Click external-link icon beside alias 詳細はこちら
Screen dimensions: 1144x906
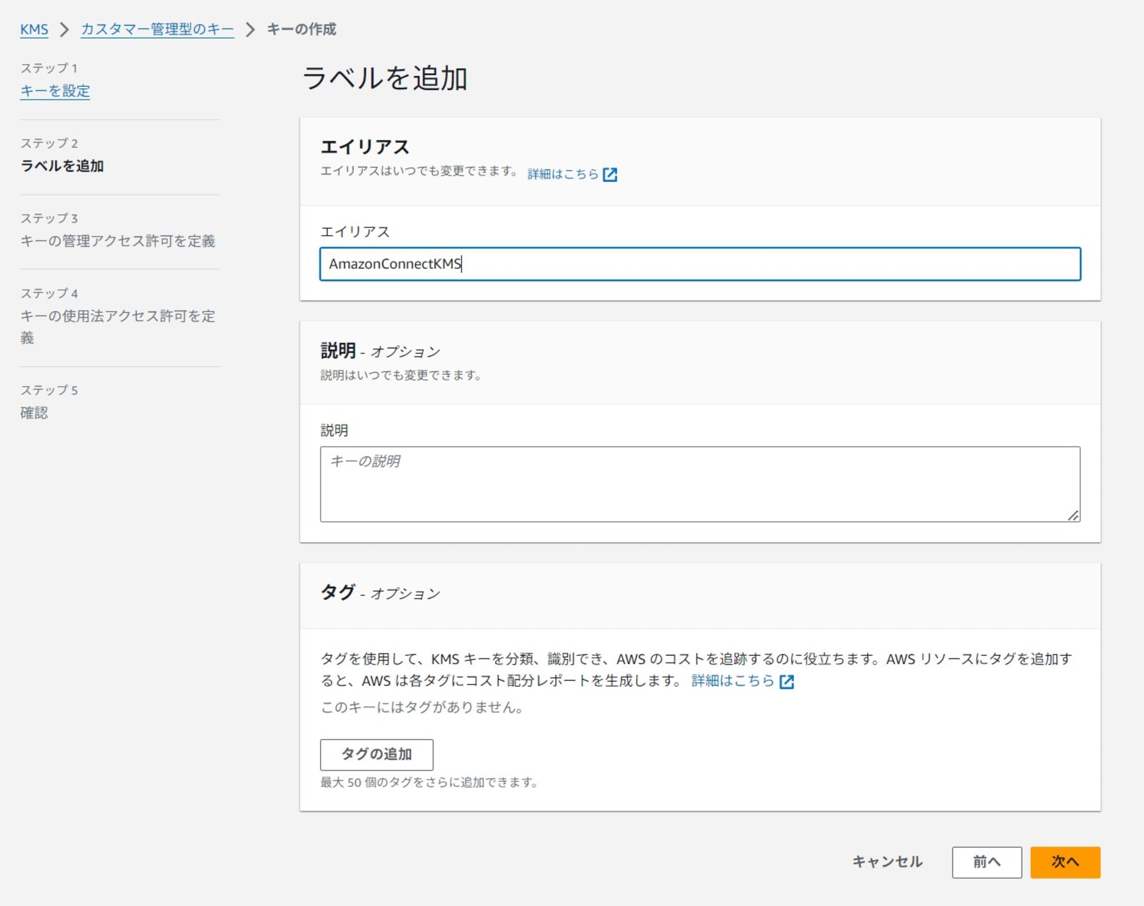tap(610, 175)
